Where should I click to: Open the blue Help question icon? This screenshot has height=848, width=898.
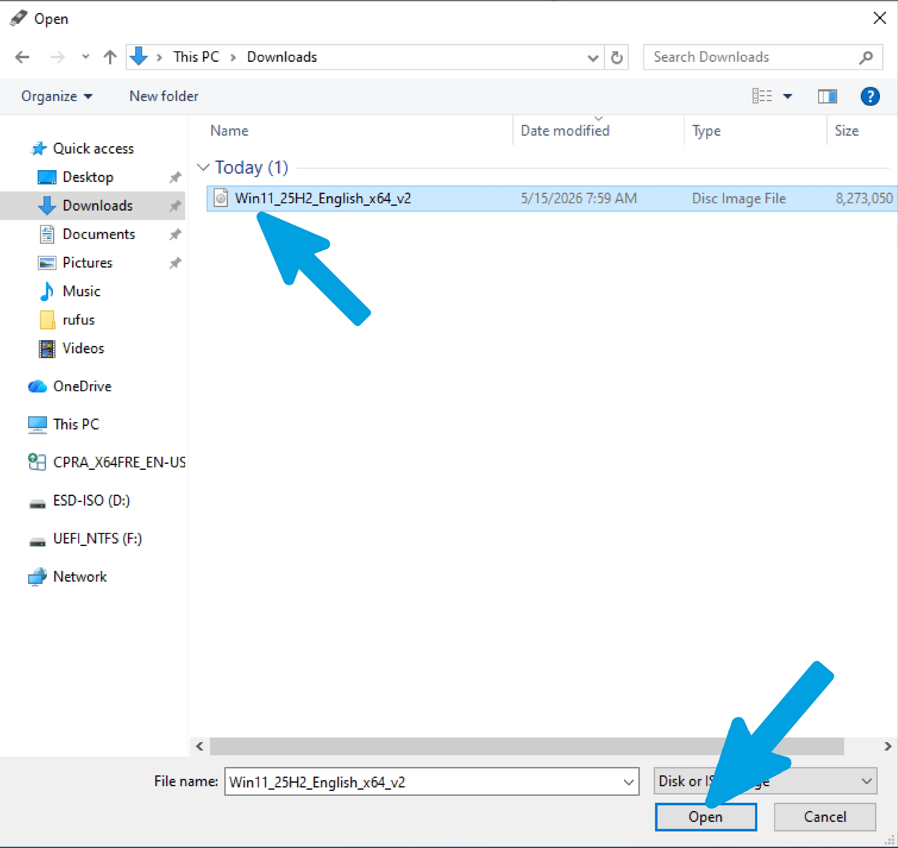[x=870, y=96]
